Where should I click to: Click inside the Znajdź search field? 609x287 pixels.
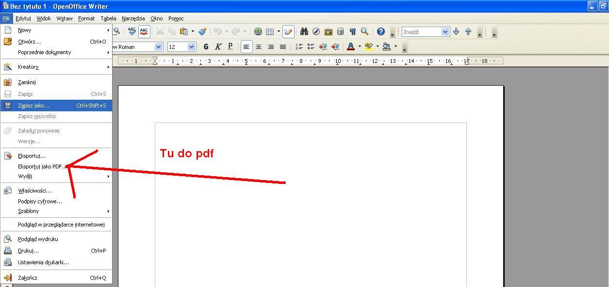coord(421,31)
